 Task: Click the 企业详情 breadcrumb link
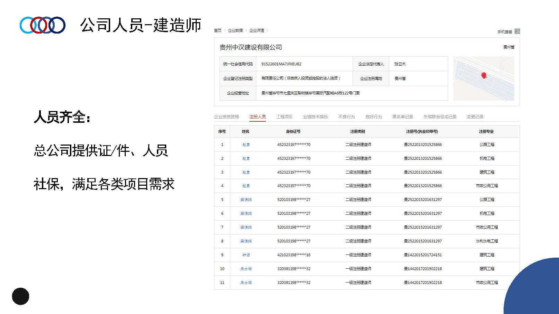(x=257, y=30)
